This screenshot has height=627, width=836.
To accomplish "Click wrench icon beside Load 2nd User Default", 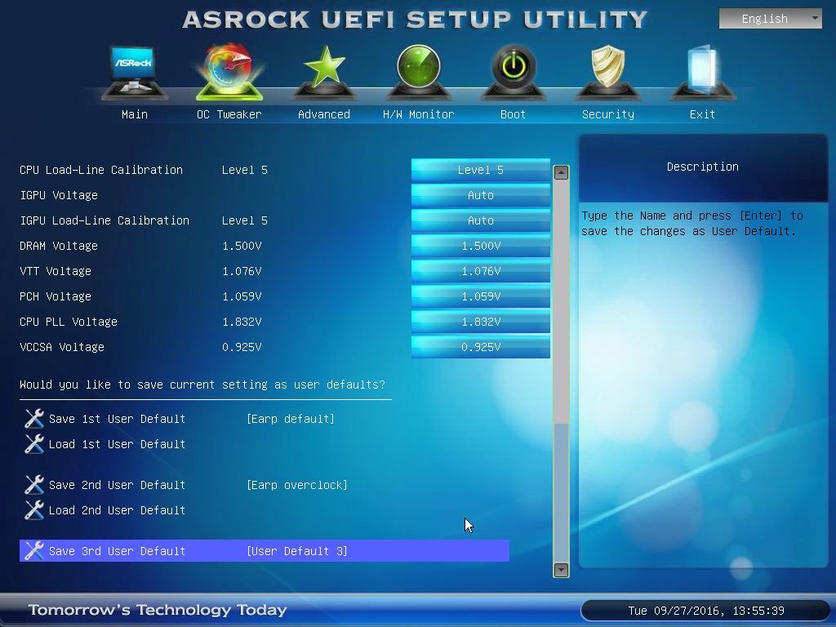I will [x=34, y=509].
